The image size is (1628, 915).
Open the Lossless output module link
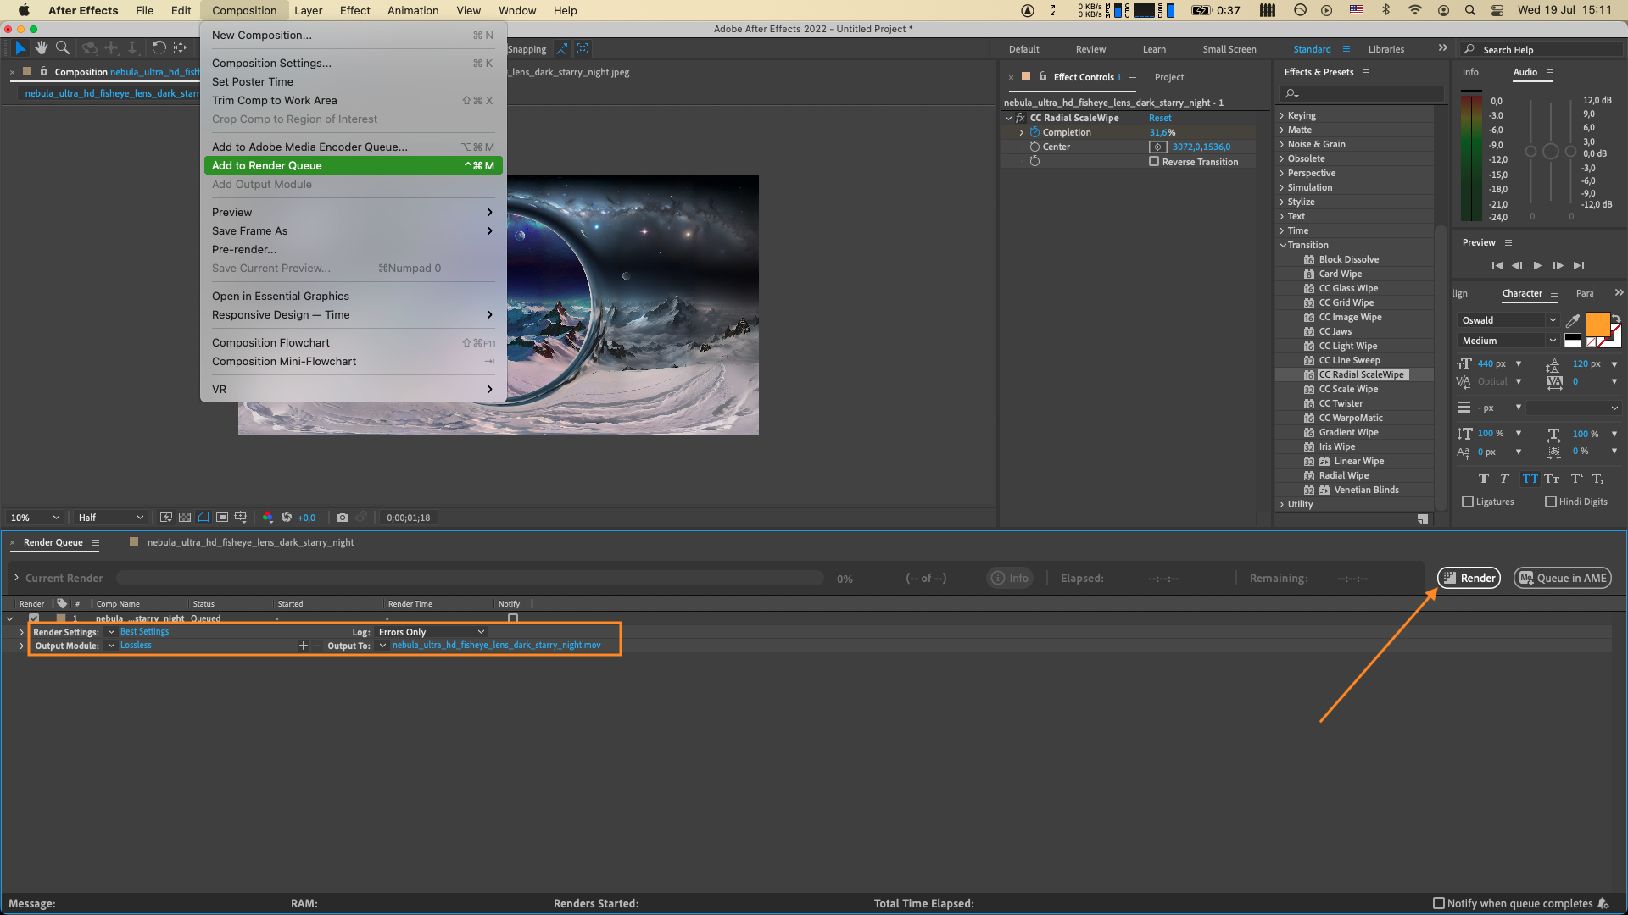click(x=136, y=646)
